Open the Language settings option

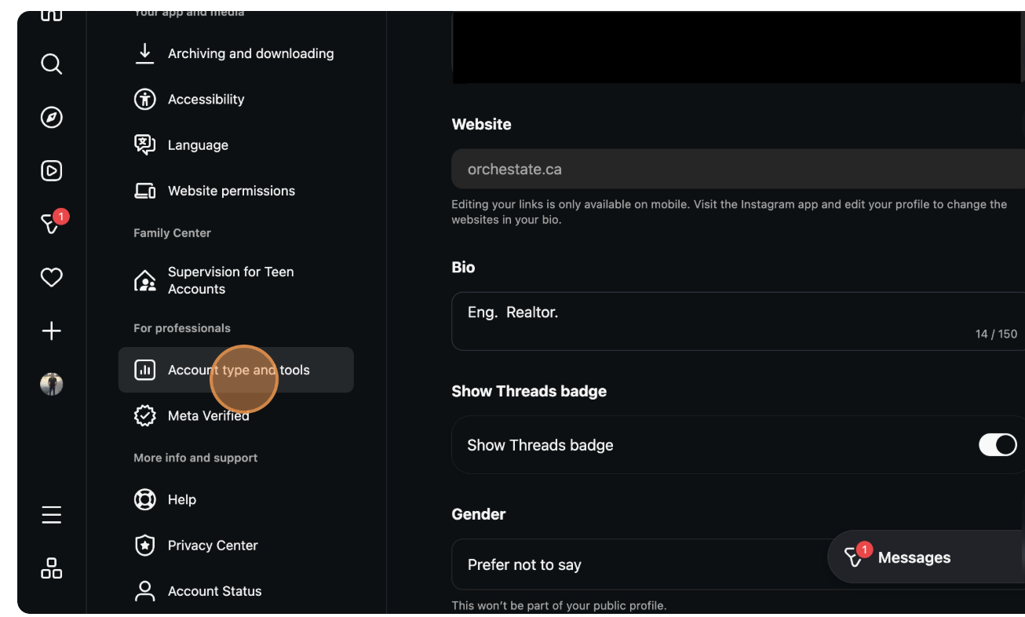point(198,144)
